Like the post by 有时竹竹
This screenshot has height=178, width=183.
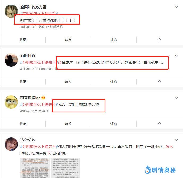(x=159, y=82)
